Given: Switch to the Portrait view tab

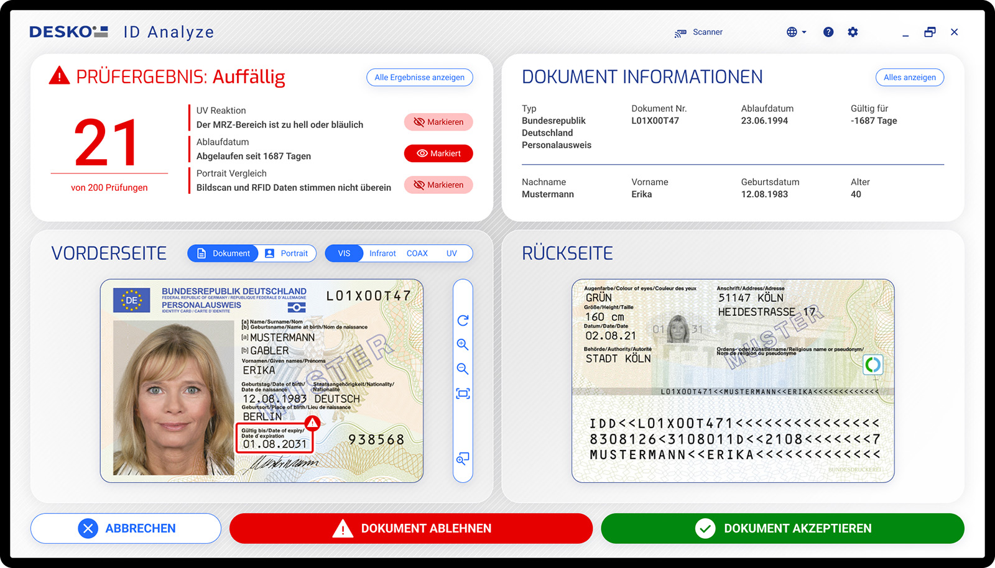Looking at the screenshot, I should 287,254.
